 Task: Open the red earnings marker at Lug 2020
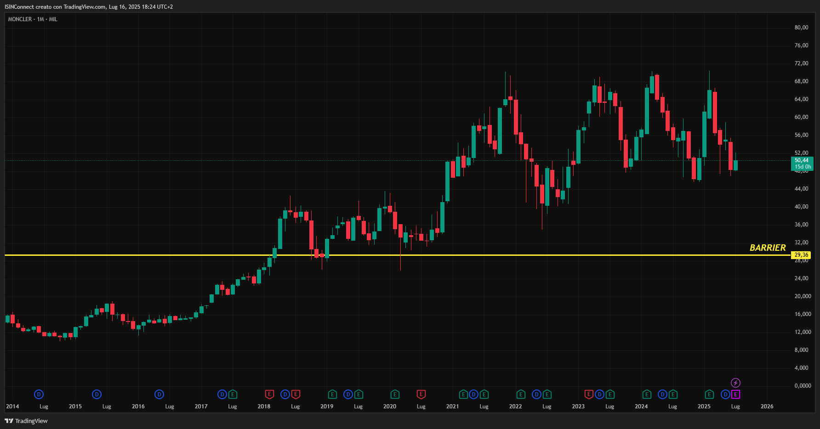(421, 394)
